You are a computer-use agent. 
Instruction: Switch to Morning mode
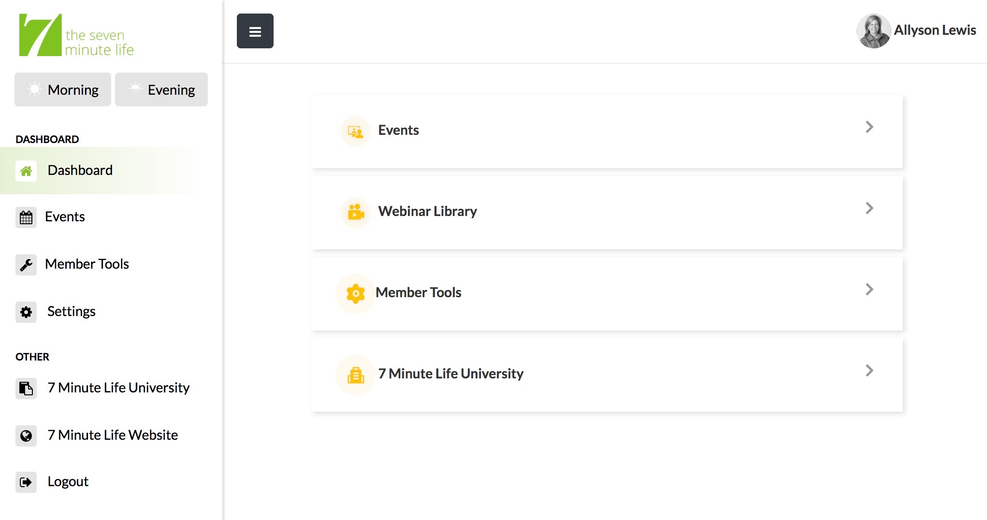click(63, 90)
